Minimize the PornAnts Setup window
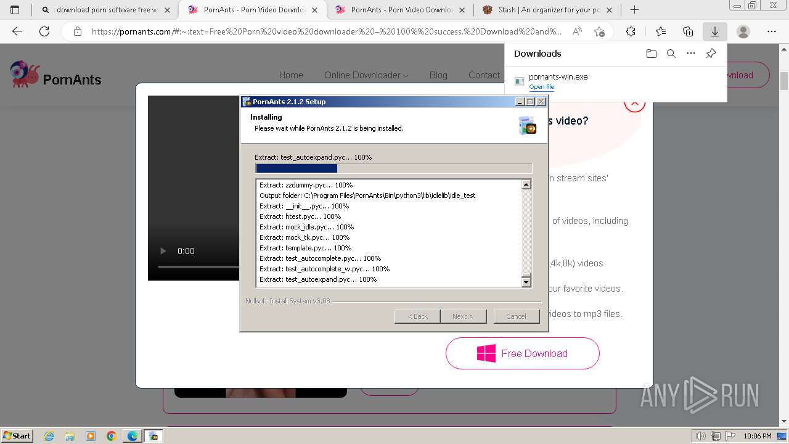 (520, 102)
